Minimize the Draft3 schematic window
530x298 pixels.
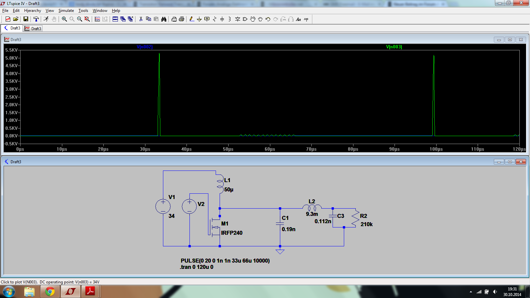(x=499, y=162)
